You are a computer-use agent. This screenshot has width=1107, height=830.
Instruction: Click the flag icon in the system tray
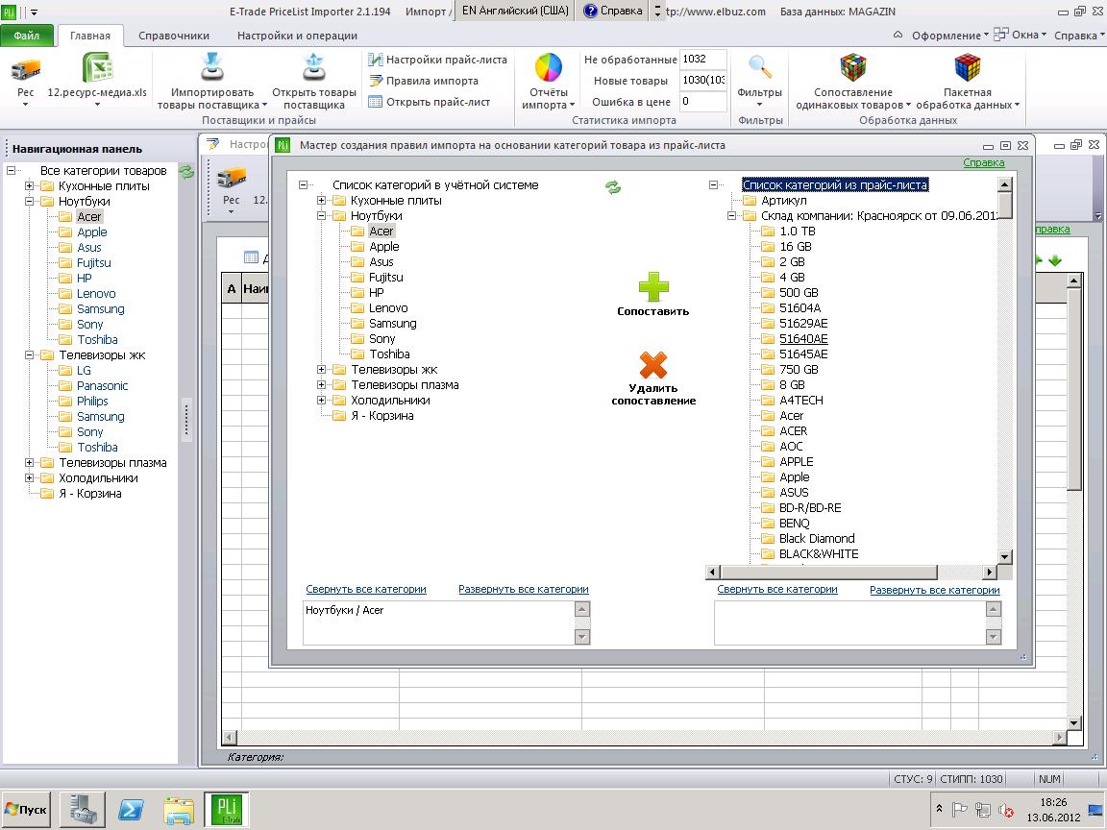[959, 810]
